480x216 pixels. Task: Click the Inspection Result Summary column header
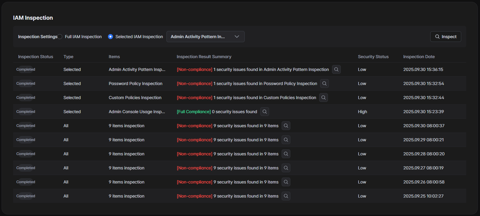click(x=204, y=57)
